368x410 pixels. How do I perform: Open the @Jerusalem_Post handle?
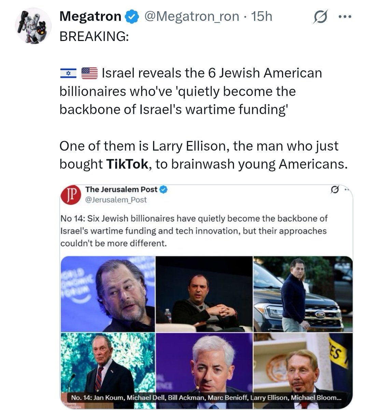click(116, 200)
